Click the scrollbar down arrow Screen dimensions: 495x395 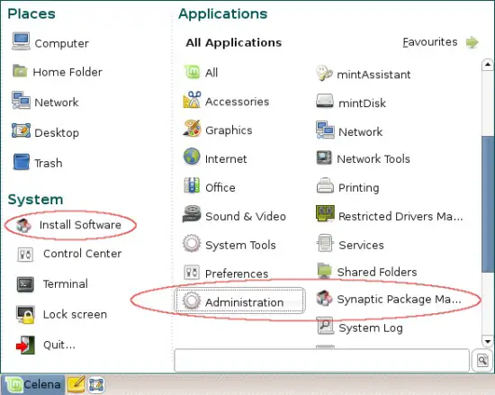(488, 341)
